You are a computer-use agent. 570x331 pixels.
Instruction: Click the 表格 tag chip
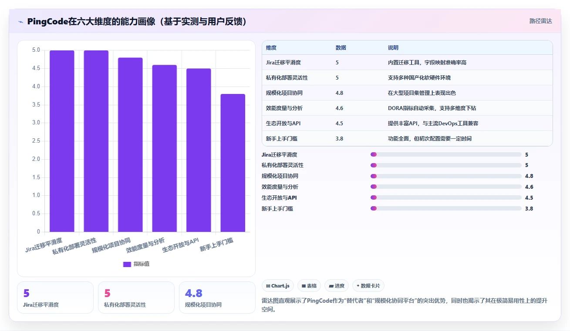pos(309,286)
